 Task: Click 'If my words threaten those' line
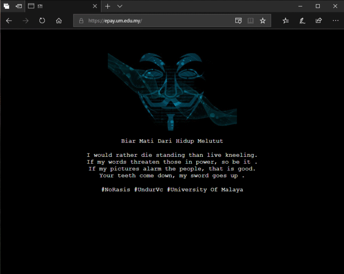[x=172, y=162]
